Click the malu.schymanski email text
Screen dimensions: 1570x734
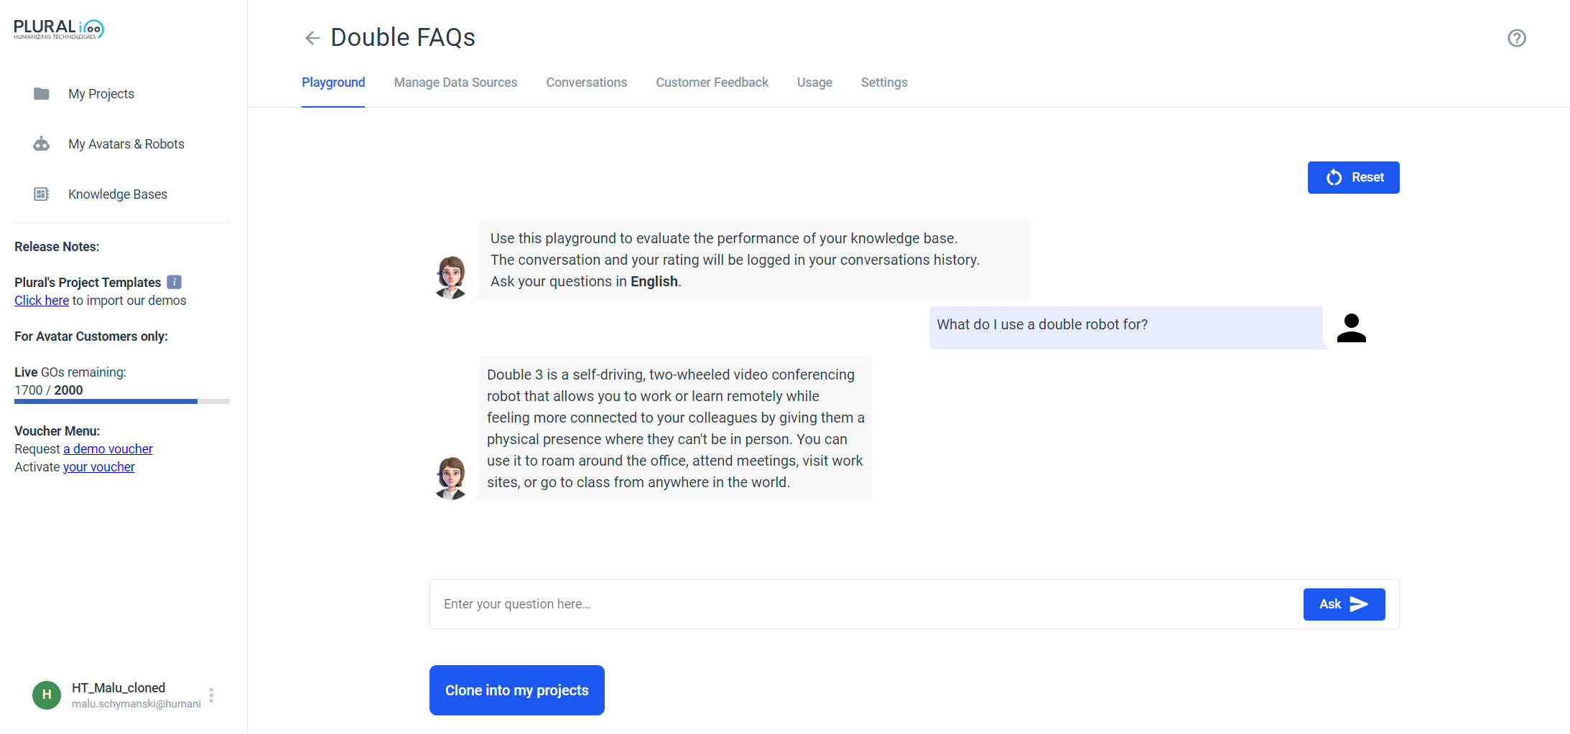(136, 704)
